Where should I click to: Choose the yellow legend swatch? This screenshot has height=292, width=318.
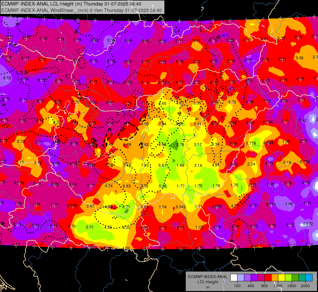pyautogui.click(x=282, y=278)
